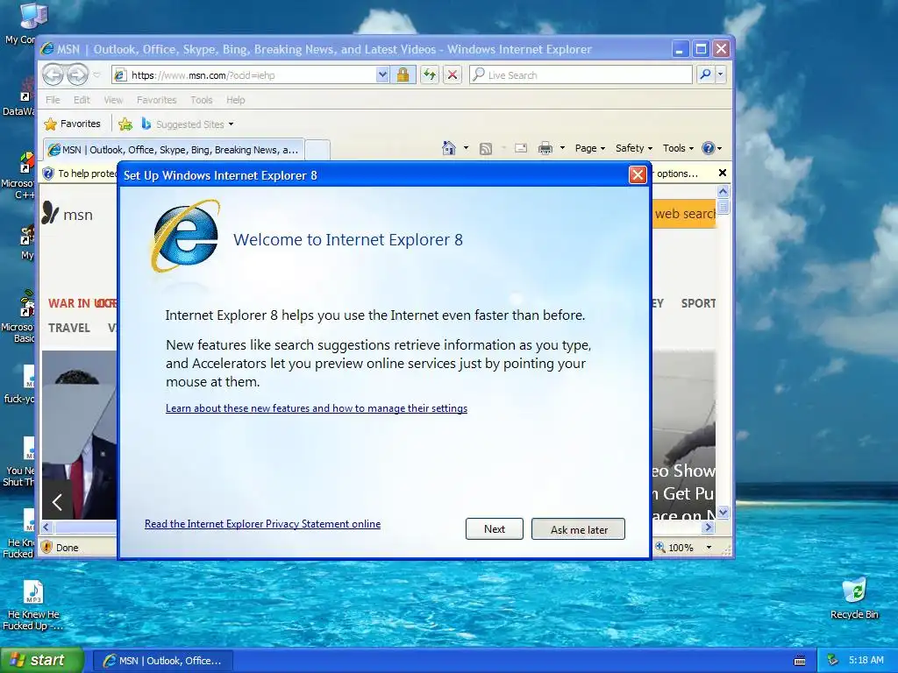Viewport: 898px width, 673px height.
Task: Click the Refresh page icon
Action: pyautogui.click(x=430, y=75)
